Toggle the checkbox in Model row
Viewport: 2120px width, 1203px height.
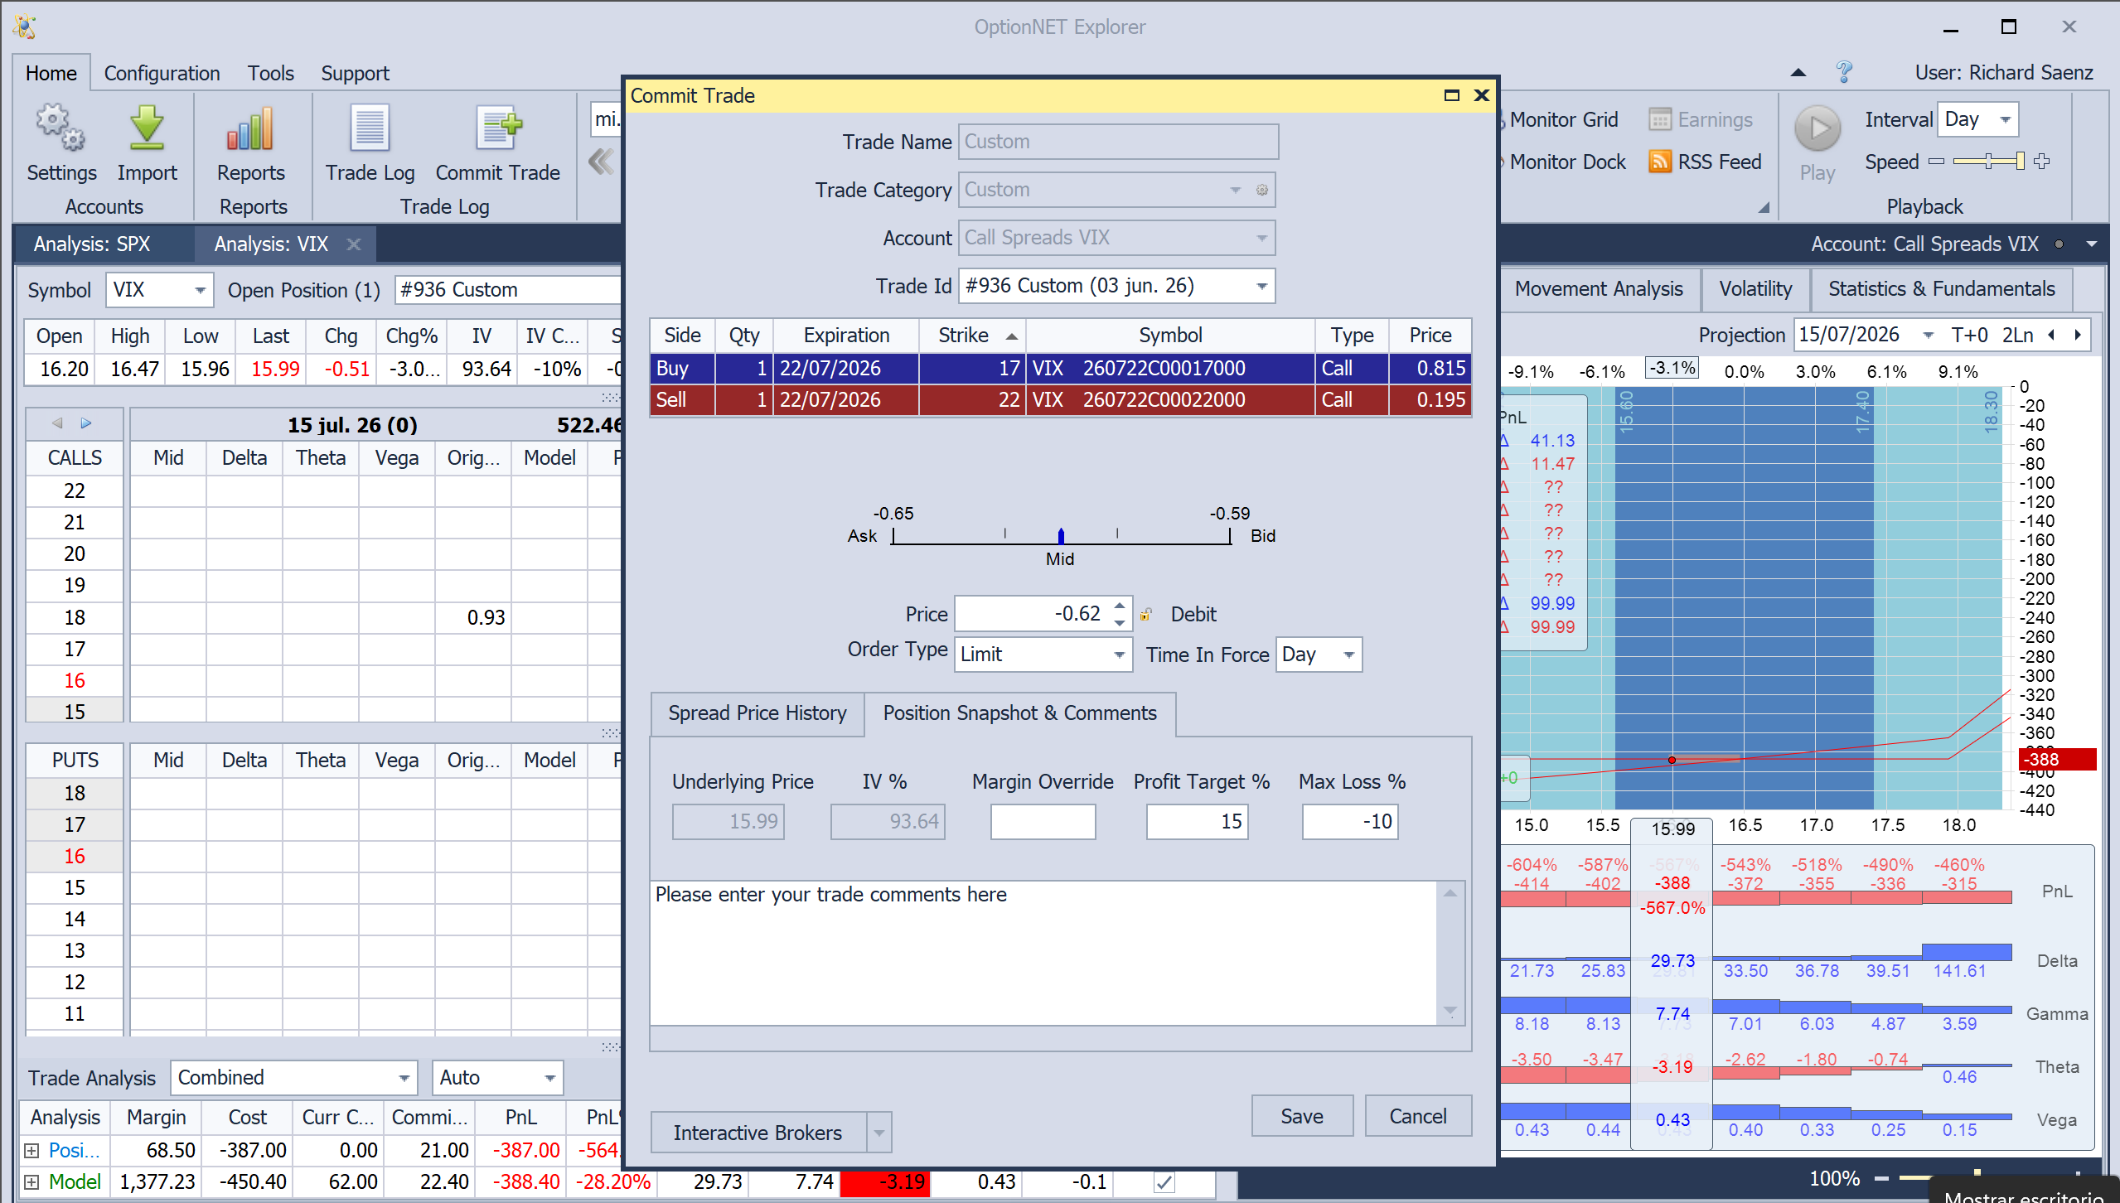point(1164,1182)
